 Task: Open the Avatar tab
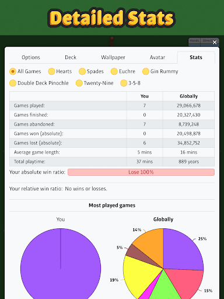point(157,57)
